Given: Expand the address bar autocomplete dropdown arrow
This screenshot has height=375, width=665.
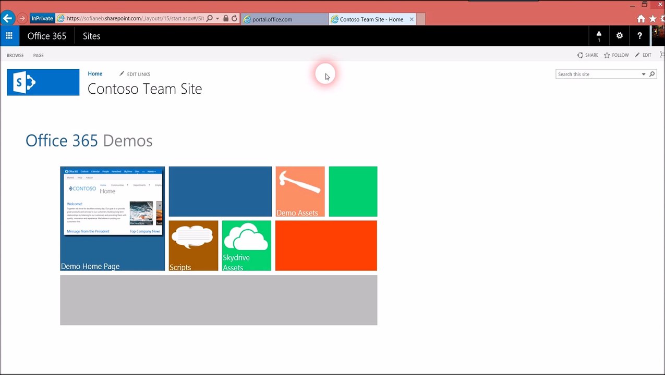Looking at the screenshot, I should 217,19.
